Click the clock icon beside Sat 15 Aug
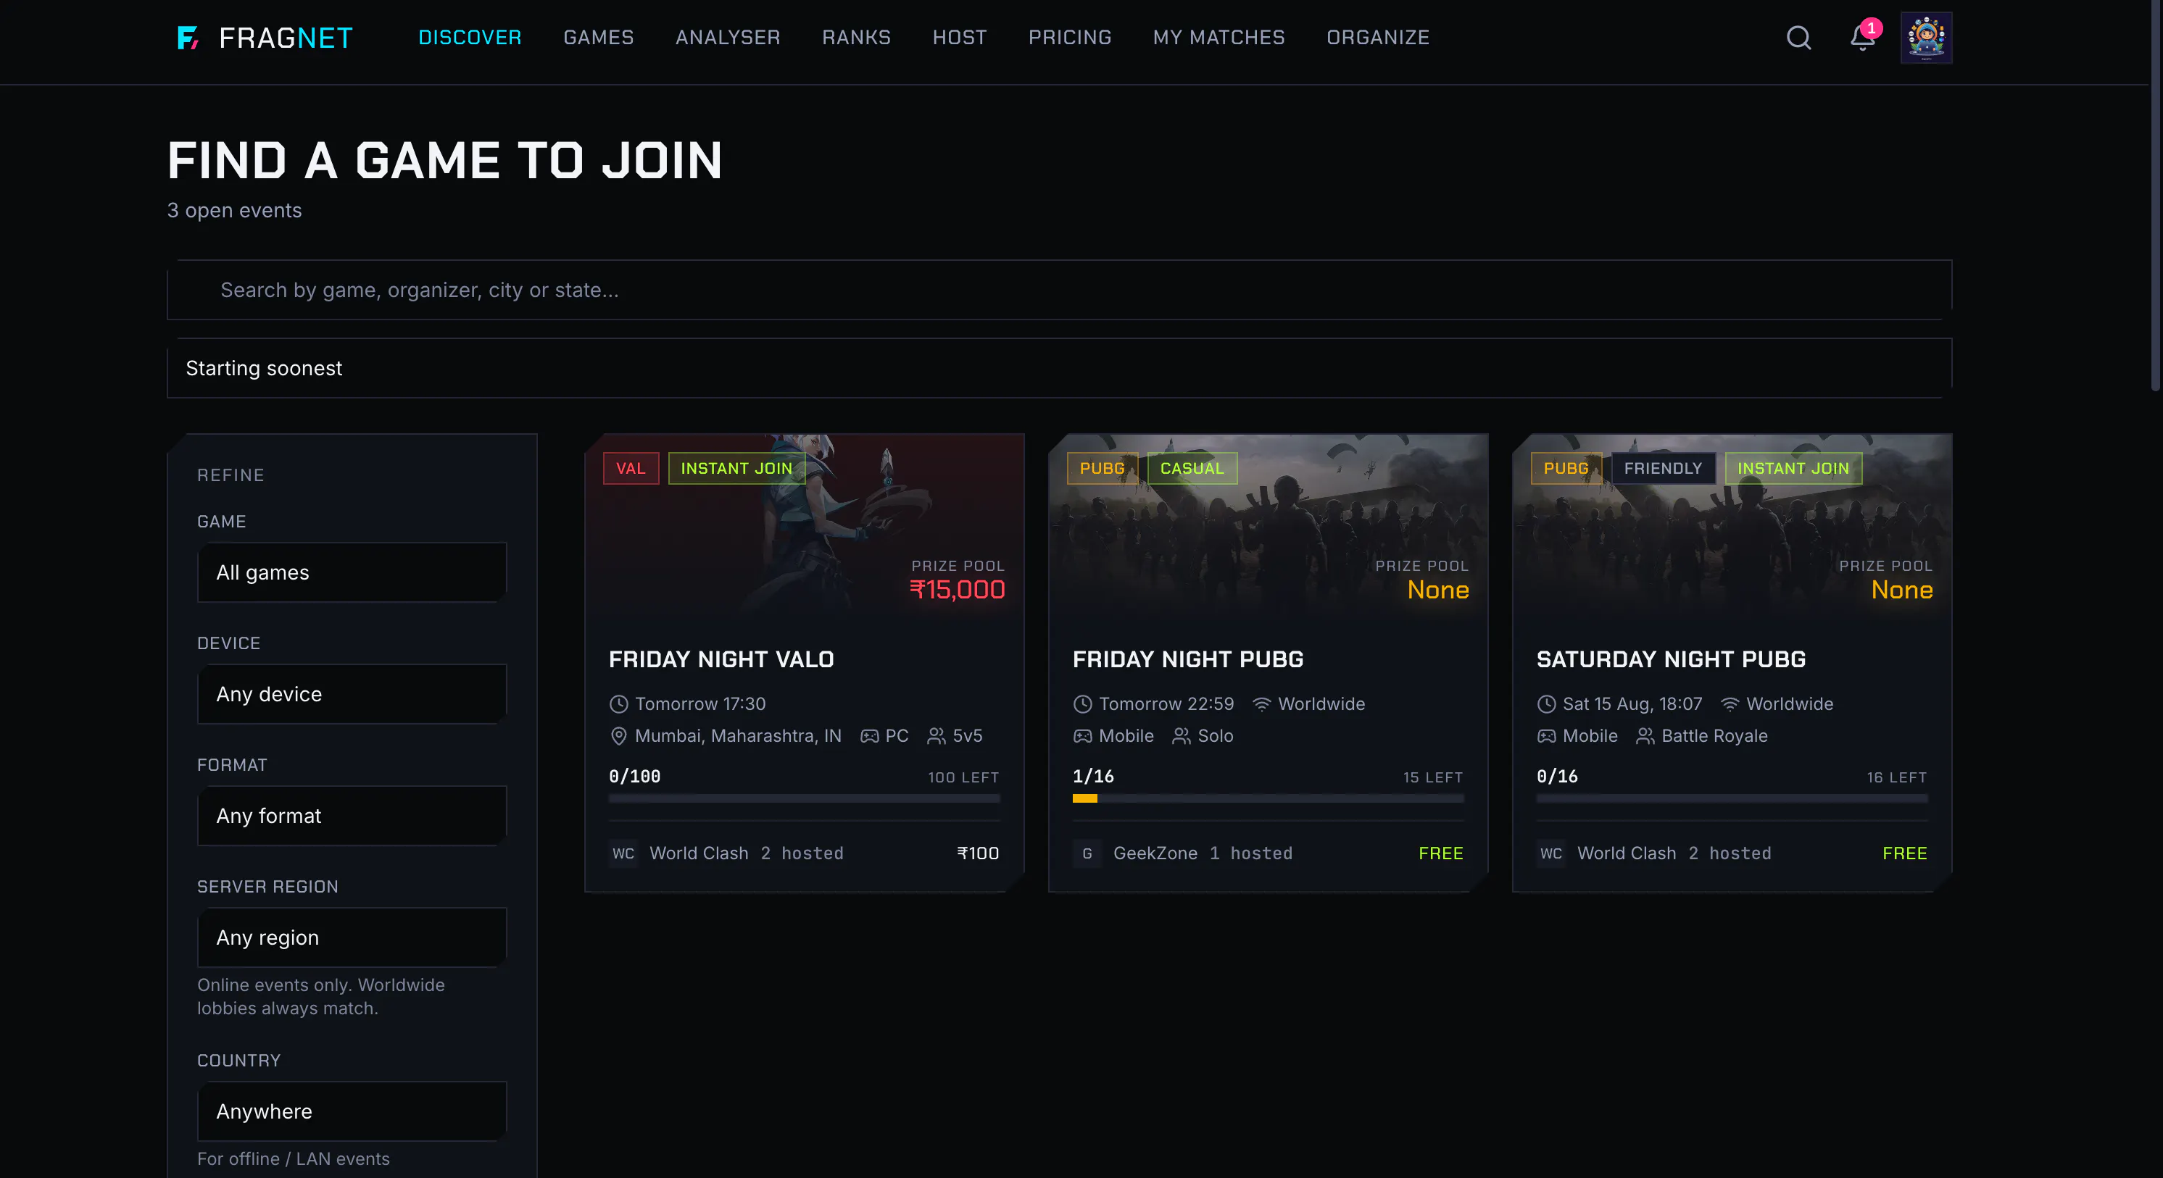 click(1546, 705)
